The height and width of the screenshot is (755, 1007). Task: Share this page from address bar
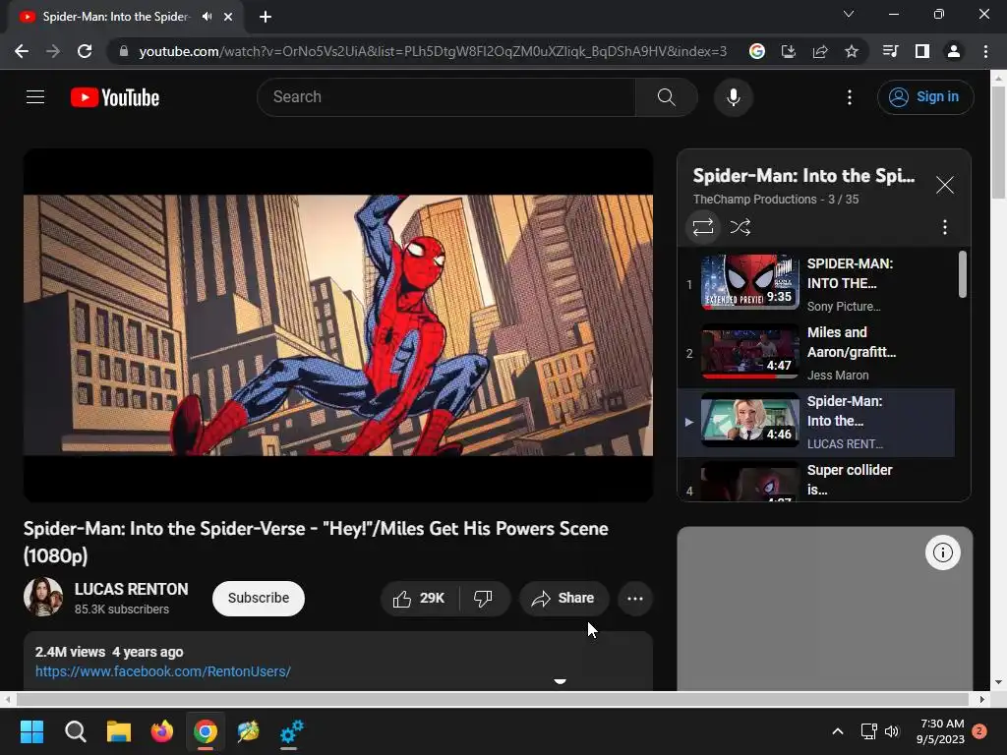point(819,51)
